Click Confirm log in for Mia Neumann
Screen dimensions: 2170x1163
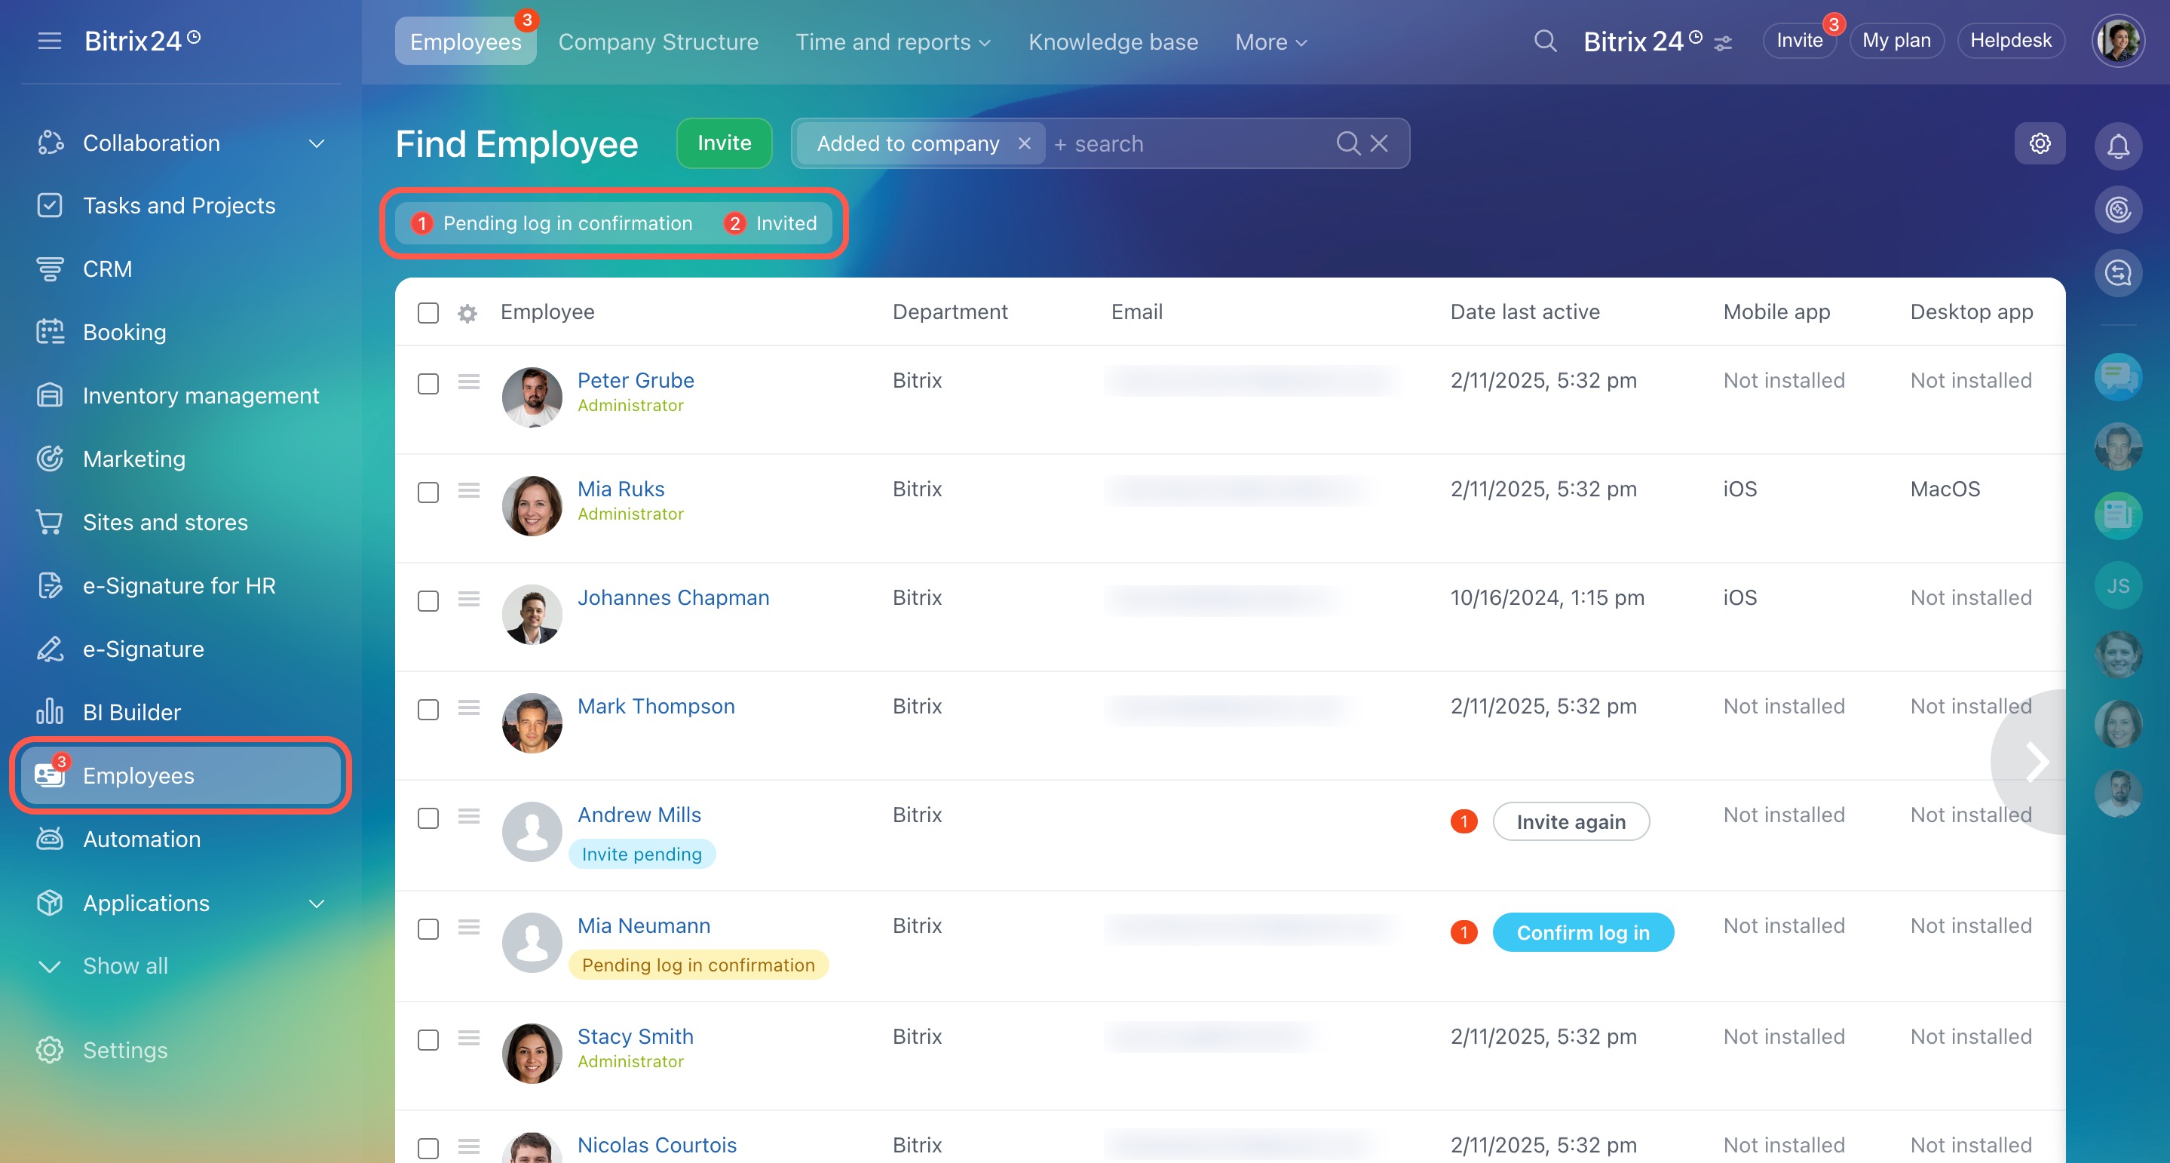(1582, 932)
